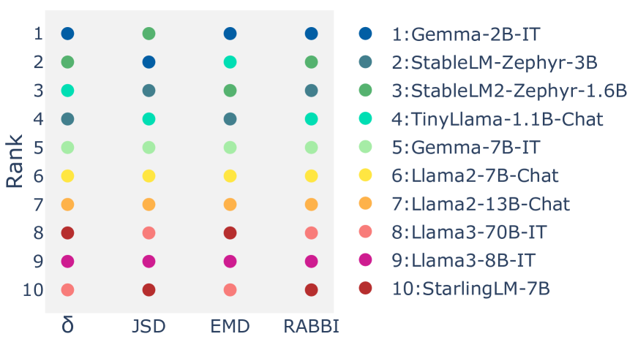This screenshot has height=342, width=638.
Task: Click the rank 1 green dot under JSD
Action: [149, 34]
